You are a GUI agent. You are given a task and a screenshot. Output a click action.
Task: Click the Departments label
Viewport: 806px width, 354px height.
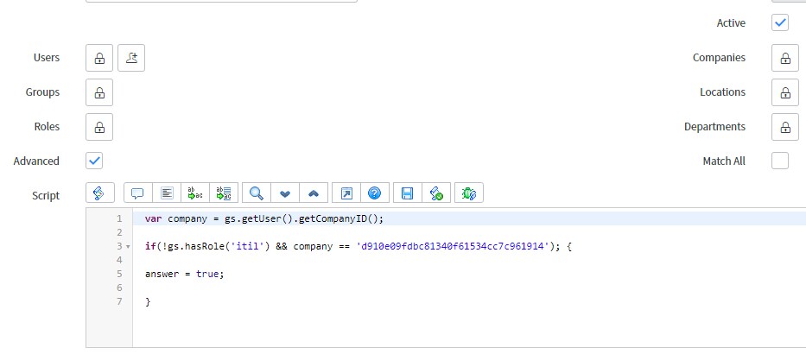[x=714, y=127]
